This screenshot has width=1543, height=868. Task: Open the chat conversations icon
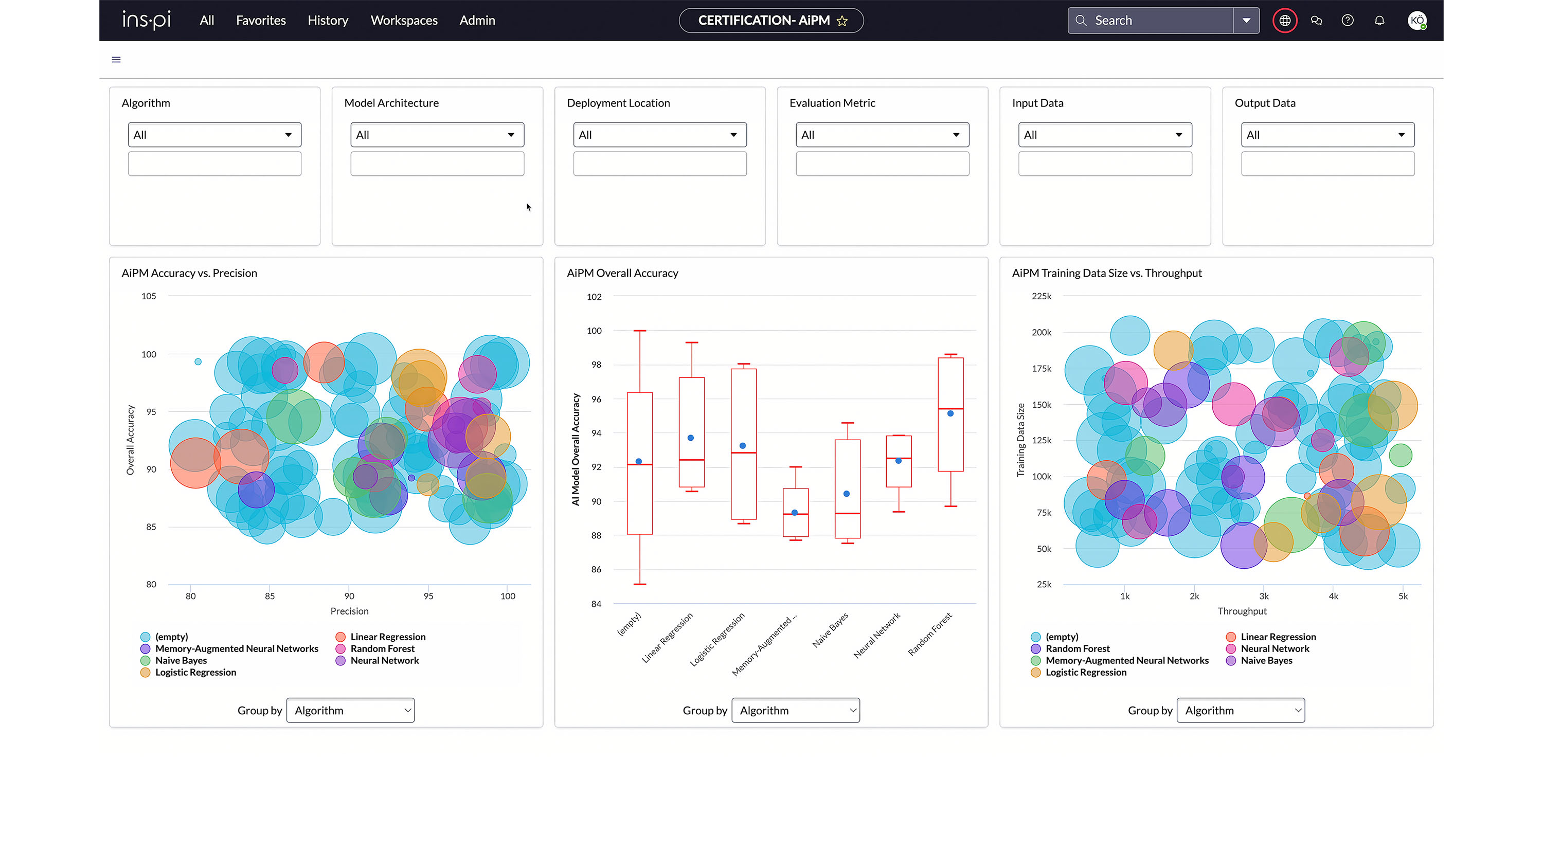1316,21
